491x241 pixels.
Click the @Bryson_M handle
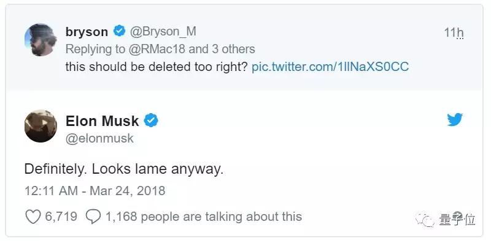163,32
